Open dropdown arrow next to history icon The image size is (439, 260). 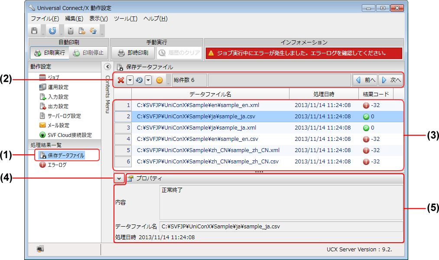(x=148, y=80)
